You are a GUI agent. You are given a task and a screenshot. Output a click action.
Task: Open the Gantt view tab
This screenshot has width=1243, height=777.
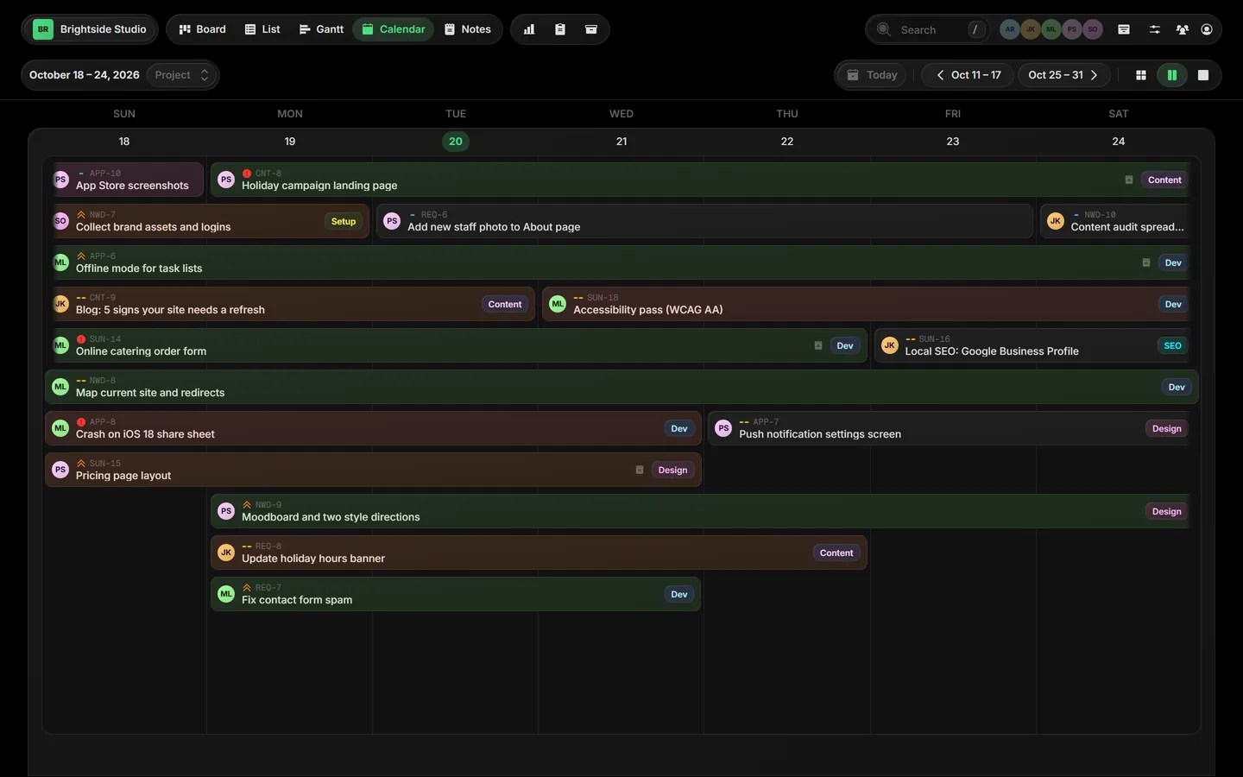(321, 29)
